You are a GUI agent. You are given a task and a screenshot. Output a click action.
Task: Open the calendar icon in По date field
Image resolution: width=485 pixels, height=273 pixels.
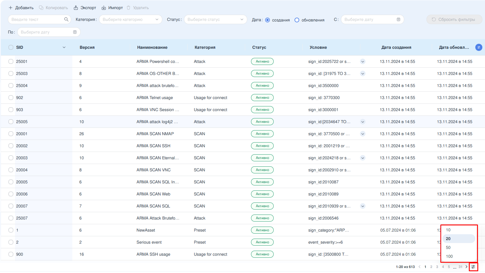(75, 32)
